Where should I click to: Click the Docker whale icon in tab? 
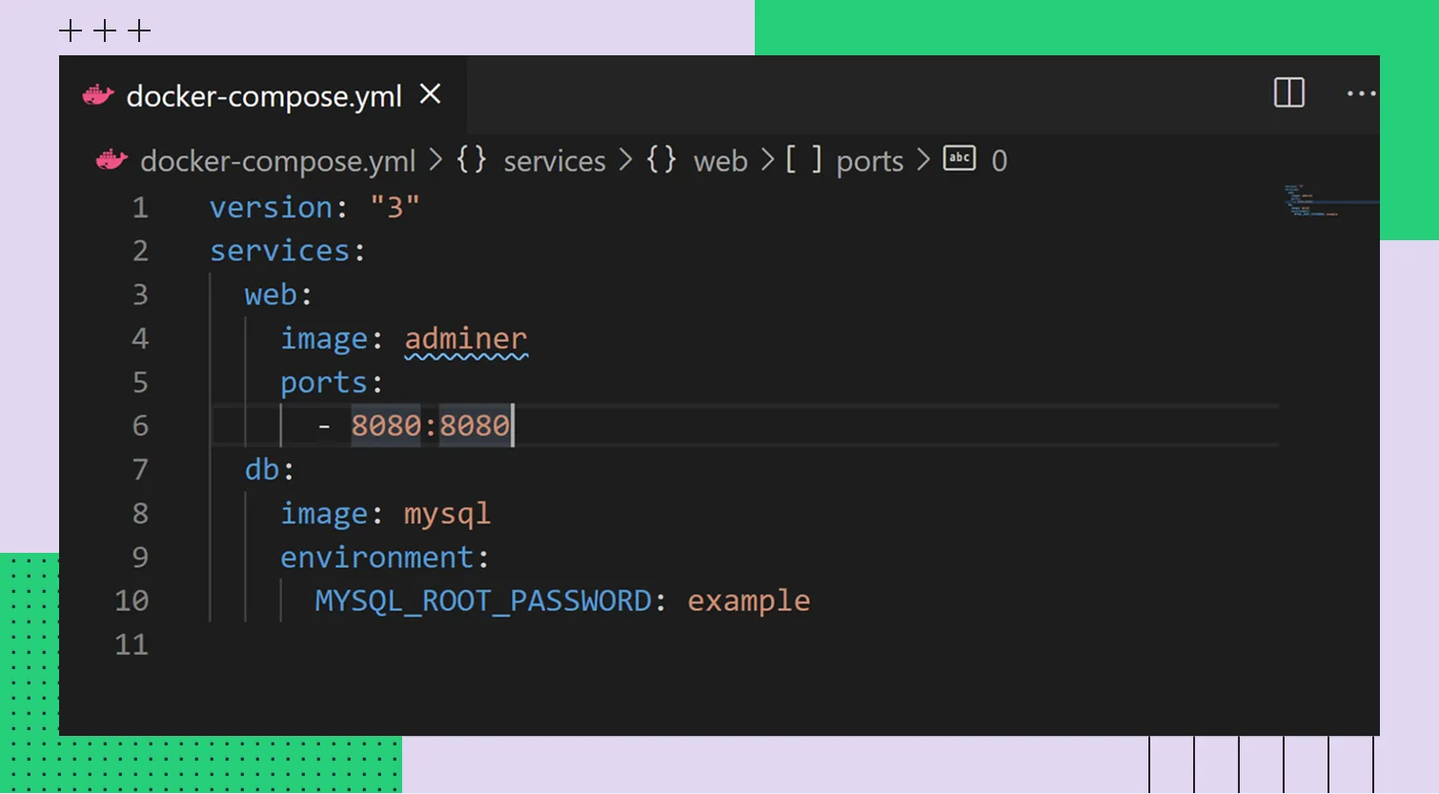click(98, 95)
